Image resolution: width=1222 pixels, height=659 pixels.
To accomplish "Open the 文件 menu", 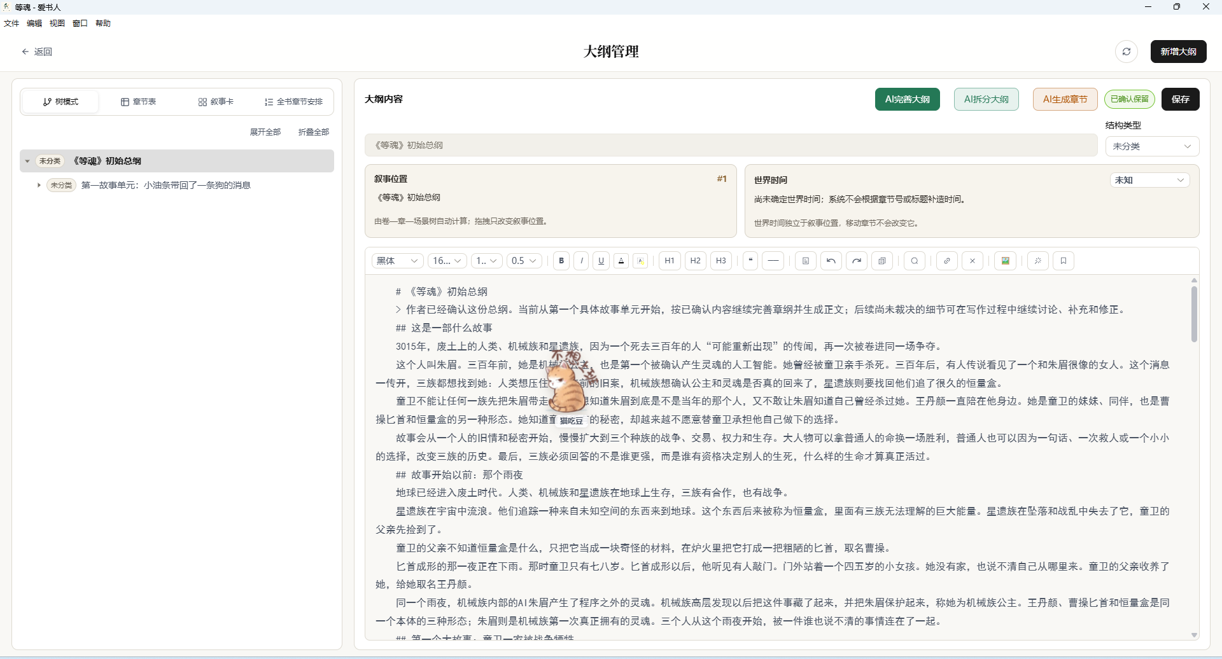I will pyautogui.click(x=11, y=24).
